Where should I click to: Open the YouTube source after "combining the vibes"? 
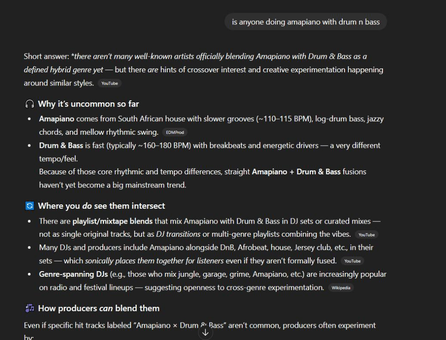tap(366, 235)
